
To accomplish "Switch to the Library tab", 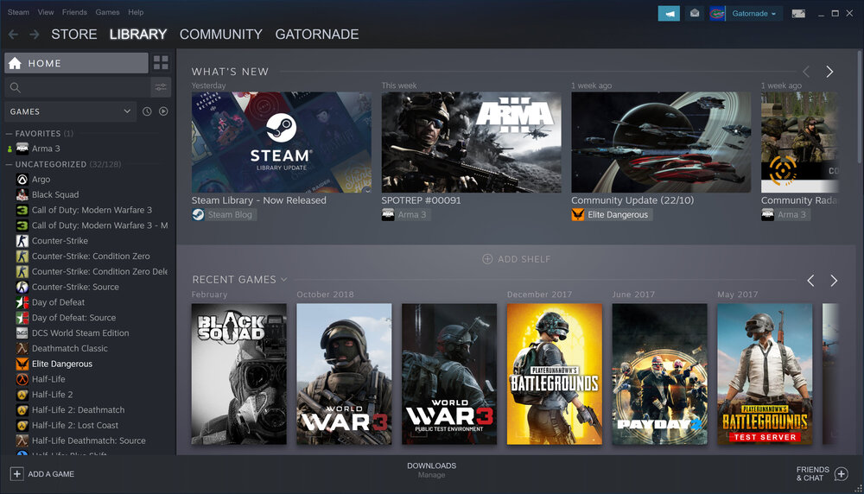I will [x=137, y=35].
